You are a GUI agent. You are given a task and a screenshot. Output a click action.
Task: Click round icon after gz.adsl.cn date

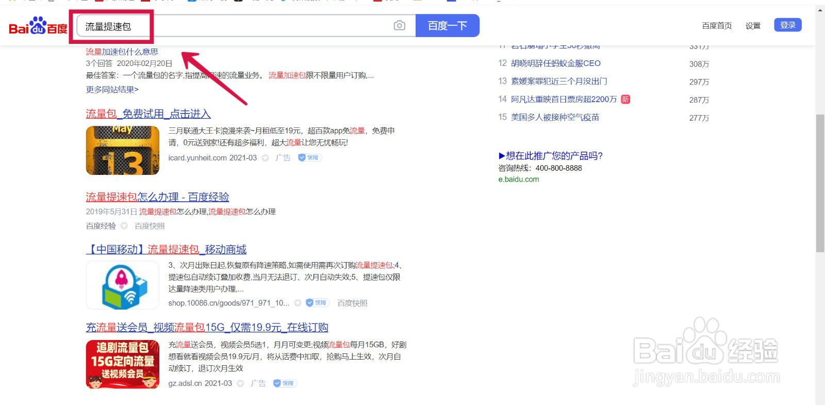click(241, 383)
